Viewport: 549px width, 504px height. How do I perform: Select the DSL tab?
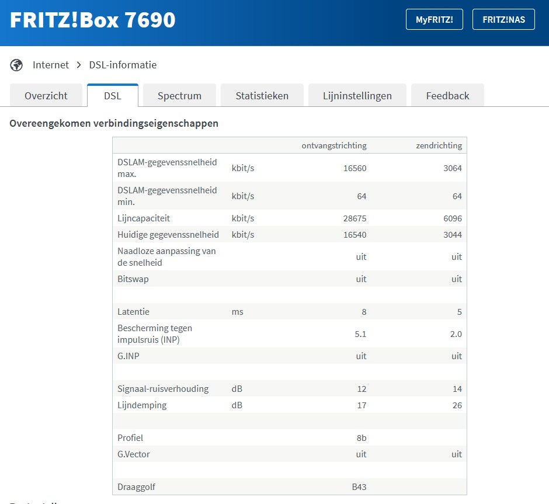point(113,96)
